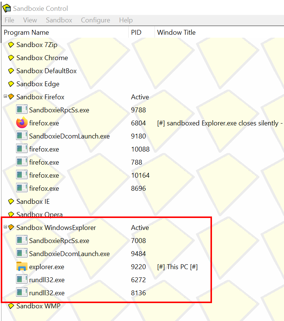
Task: Click the PID value 9220
Action: tap(138, 267)
